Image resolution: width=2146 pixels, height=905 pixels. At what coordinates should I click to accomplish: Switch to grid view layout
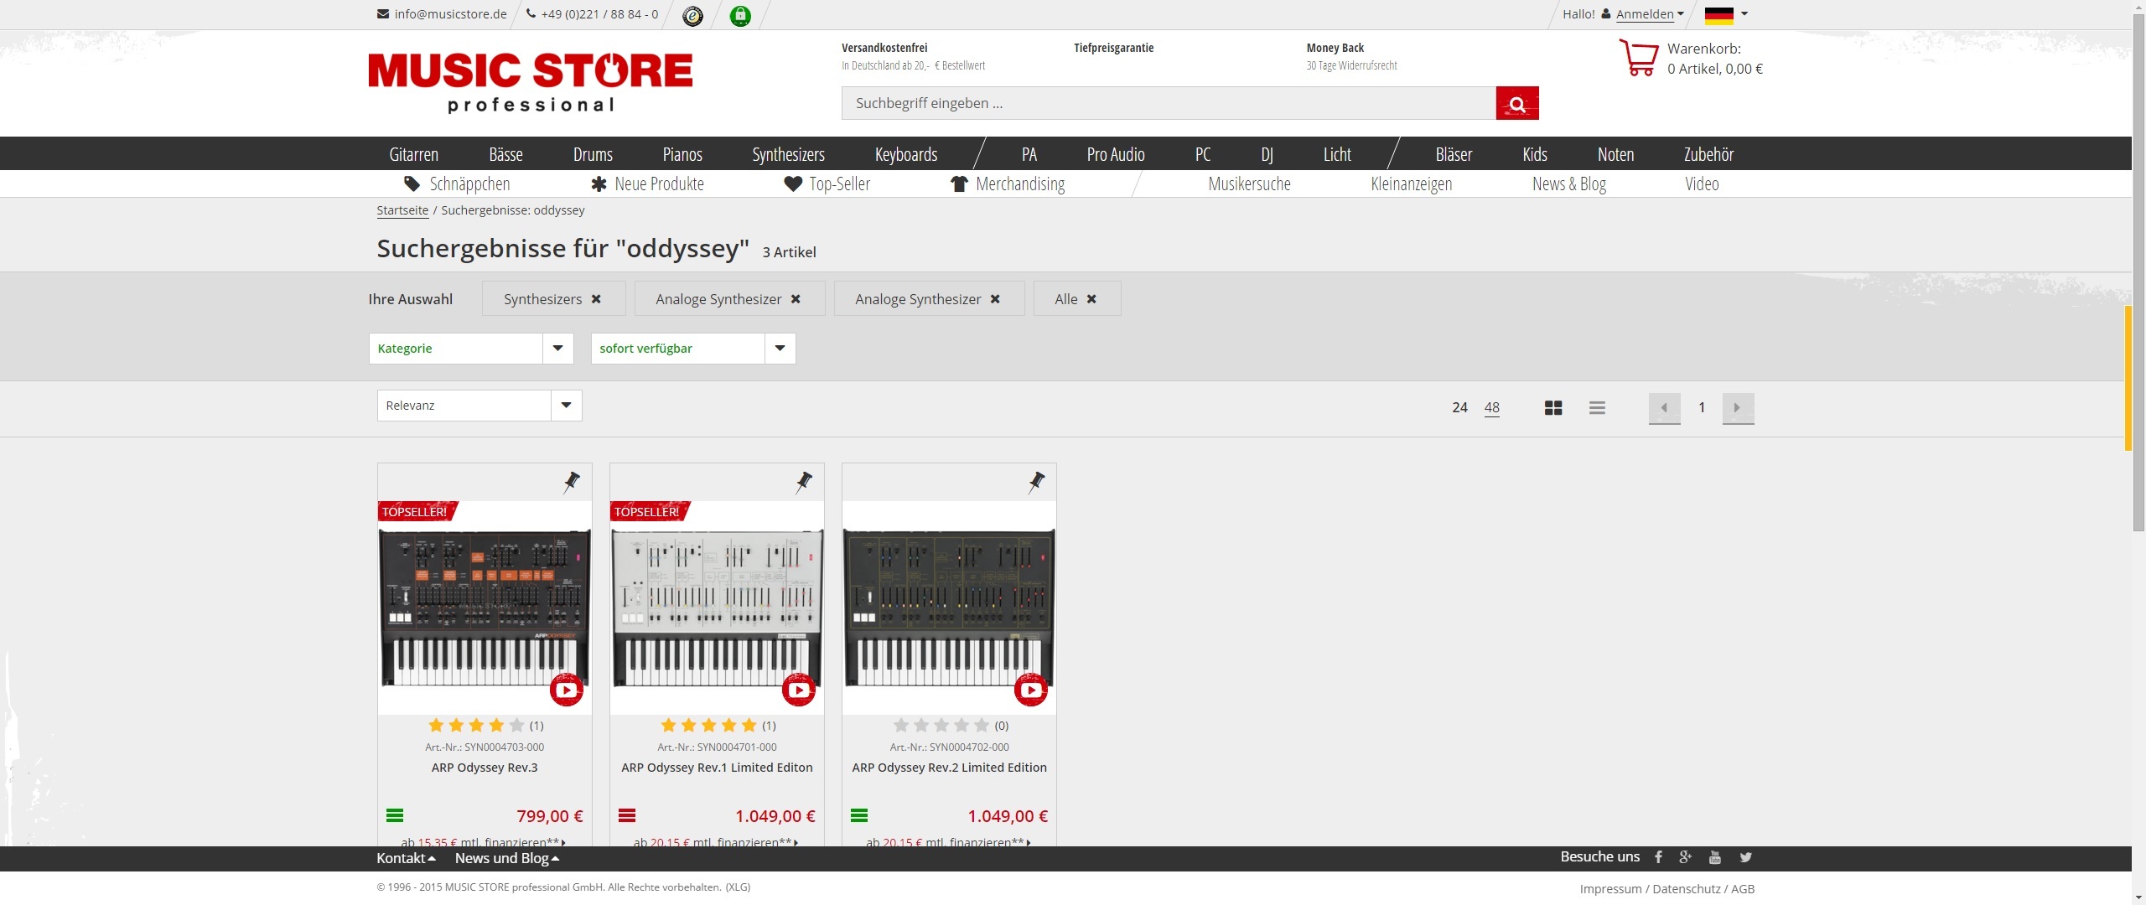coord(1553,407)
